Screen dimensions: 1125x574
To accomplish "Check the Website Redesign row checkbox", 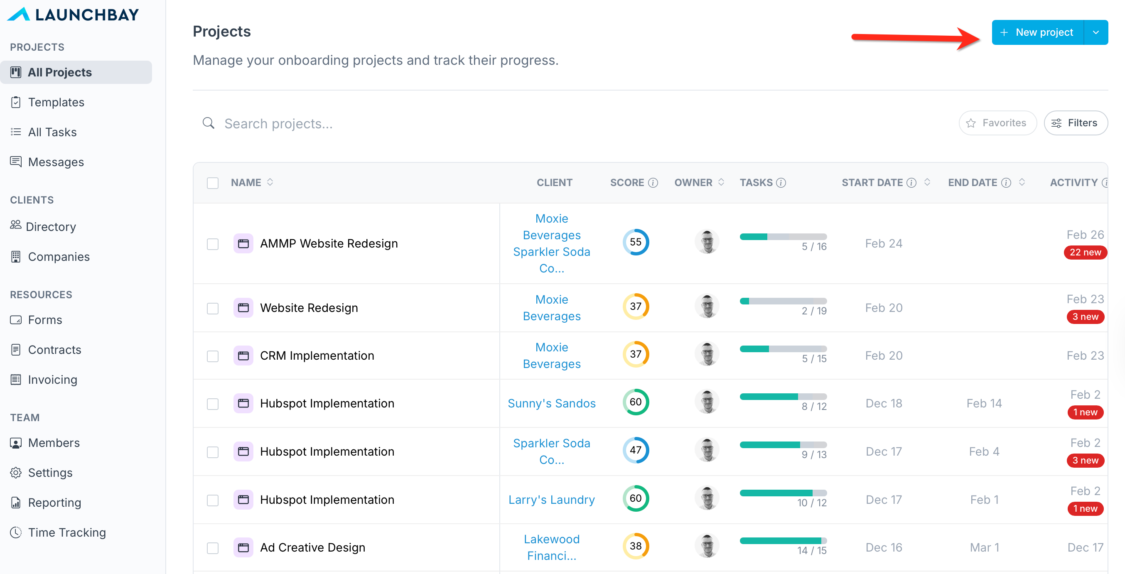I will click(x=213, y=308).
